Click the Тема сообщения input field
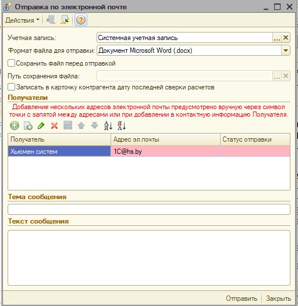The width and height of the screenshot is (298, 306). 149,210
